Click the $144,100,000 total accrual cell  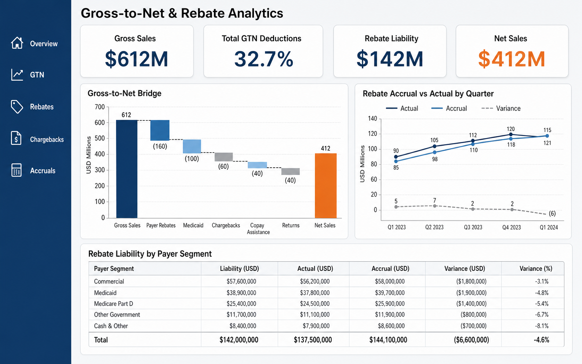point(388,340)
